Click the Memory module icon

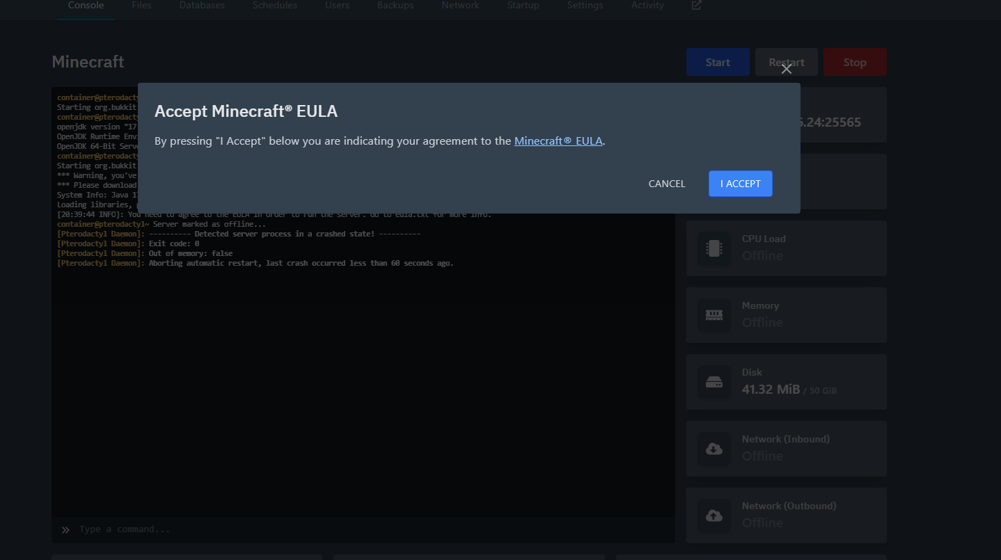[714, 315]
